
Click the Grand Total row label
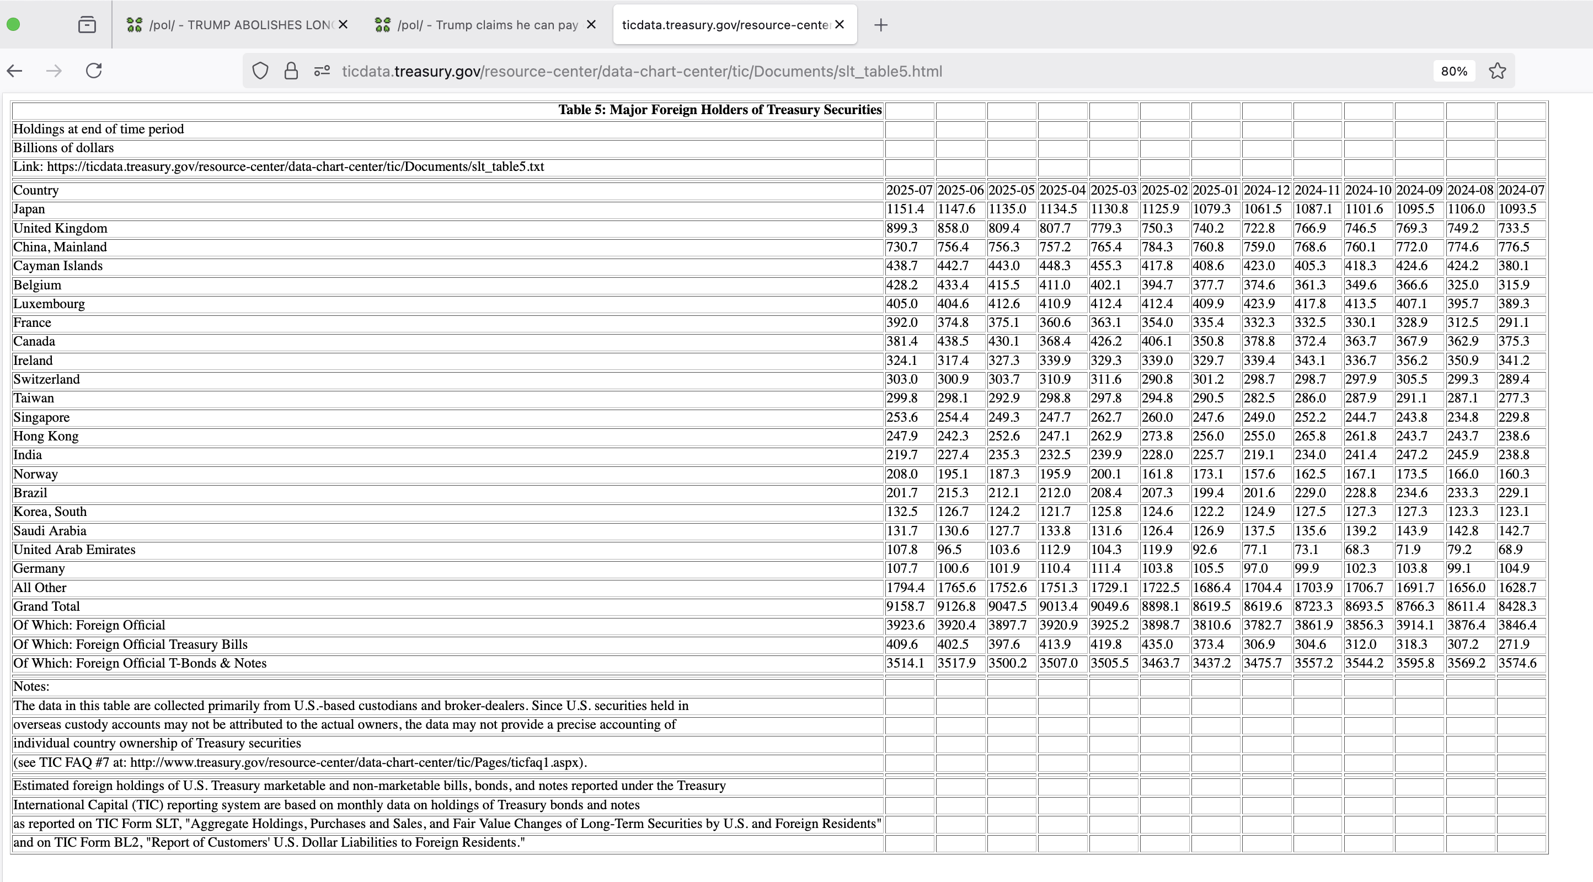46,606
